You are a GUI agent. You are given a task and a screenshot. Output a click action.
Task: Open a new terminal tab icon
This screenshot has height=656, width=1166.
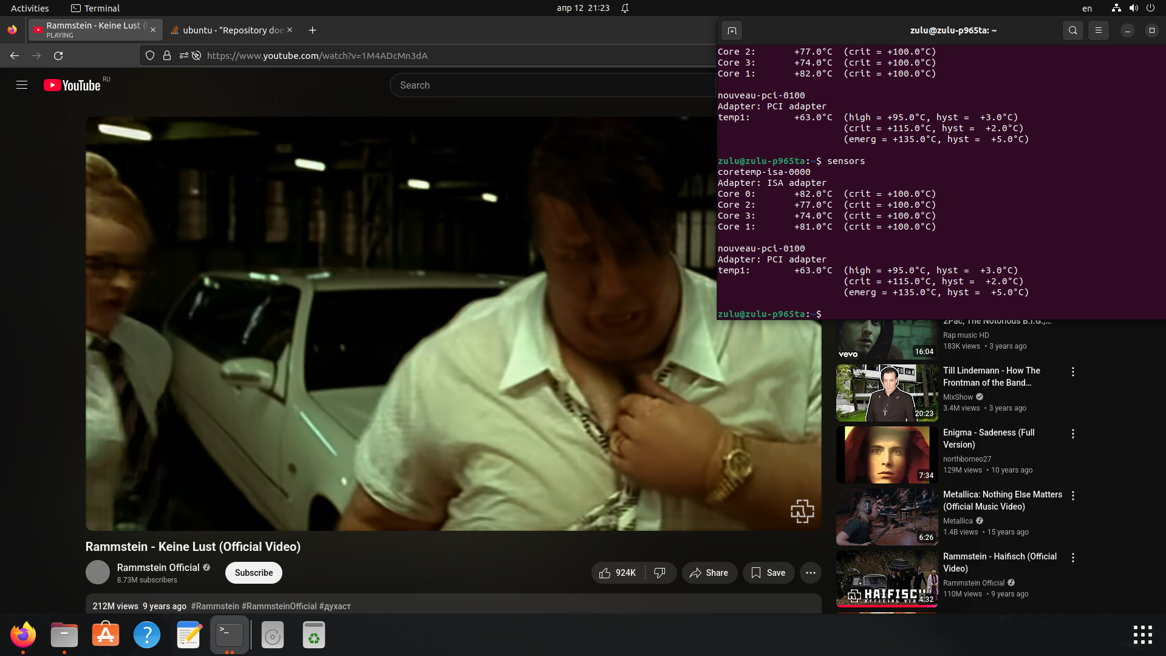(732, 30)
